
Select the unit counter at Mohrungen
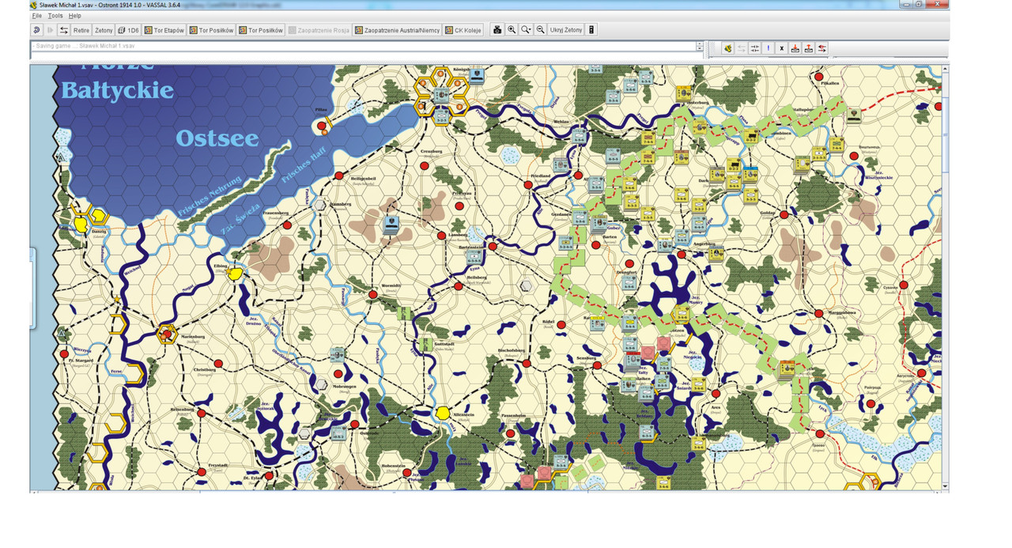(x=338, y=355)
